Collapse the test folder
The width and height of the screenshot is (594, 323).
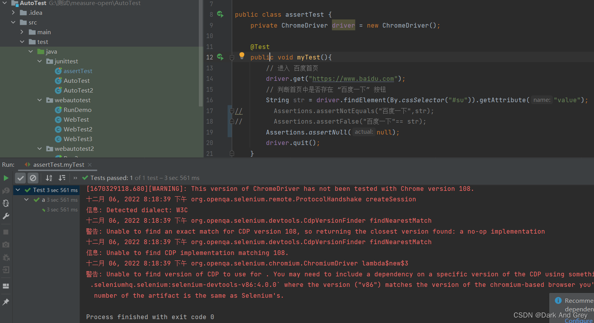[22, 42]
